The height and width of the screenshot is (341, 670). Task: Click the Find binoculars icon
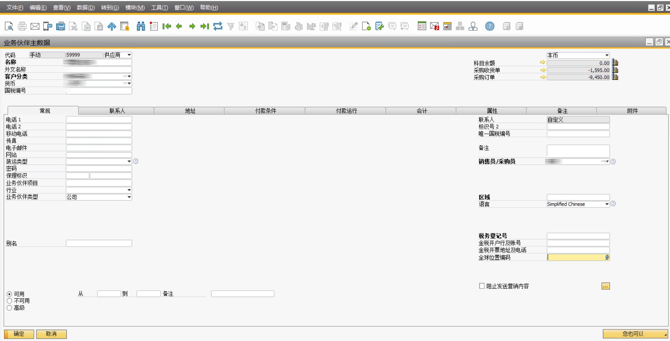(141, 26)
